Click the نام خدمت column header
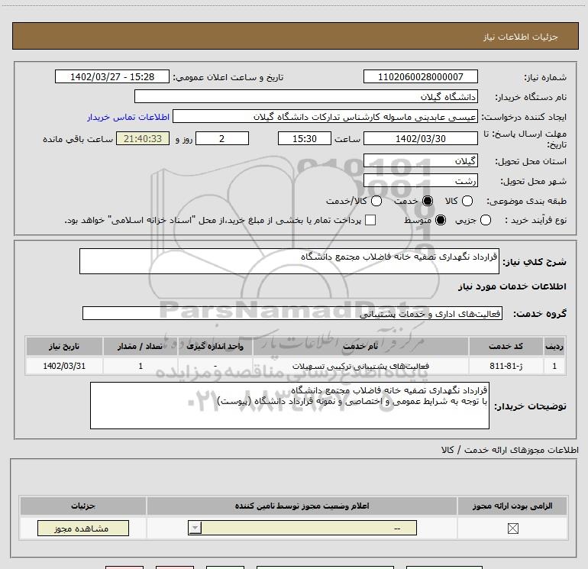Image resolution: width=588 pixels, height=569 pixels. (x=360, y=346)
